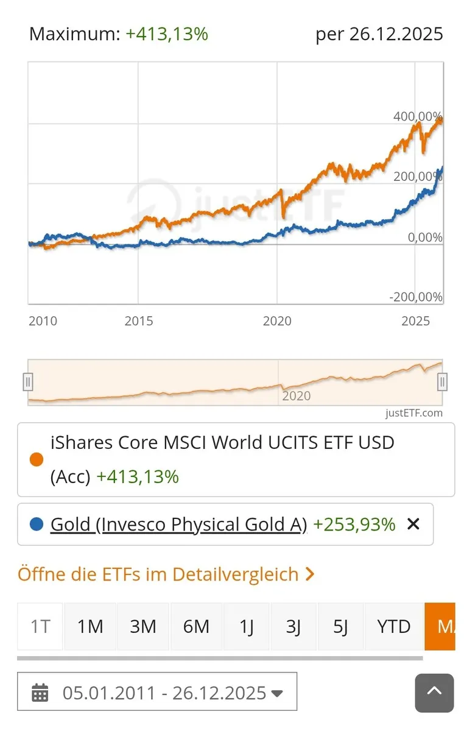Select the orange MAX period tab

point(441,626)
